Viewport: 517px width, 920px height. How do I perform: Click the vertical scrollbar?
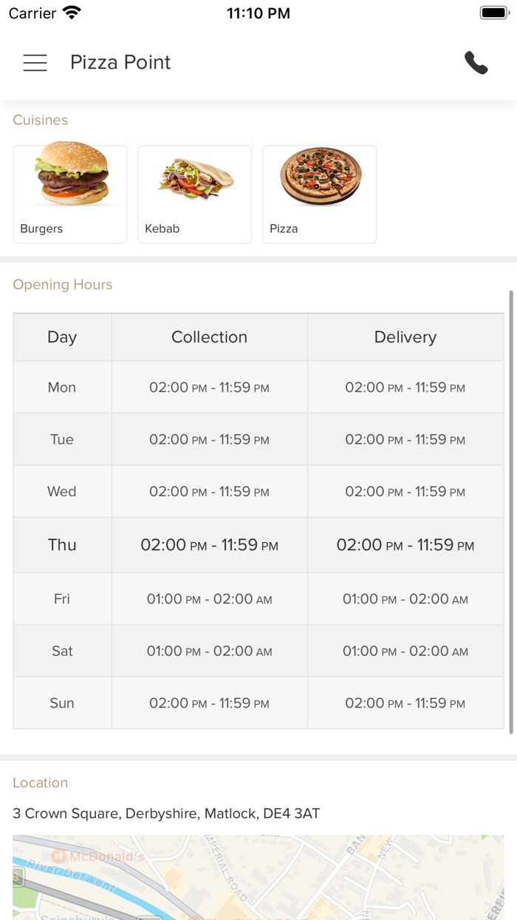(x=511, y=510)
